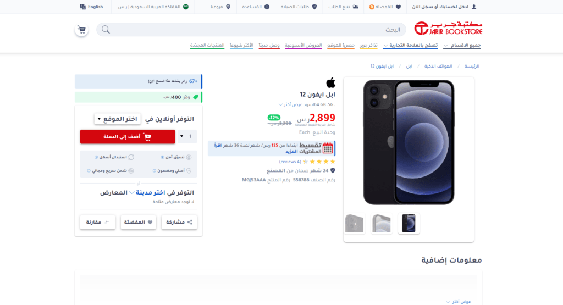Open العروض الأسبوعية weekly offers tab
The width and height of the screenshot is (563, 305).
[303, 45]
